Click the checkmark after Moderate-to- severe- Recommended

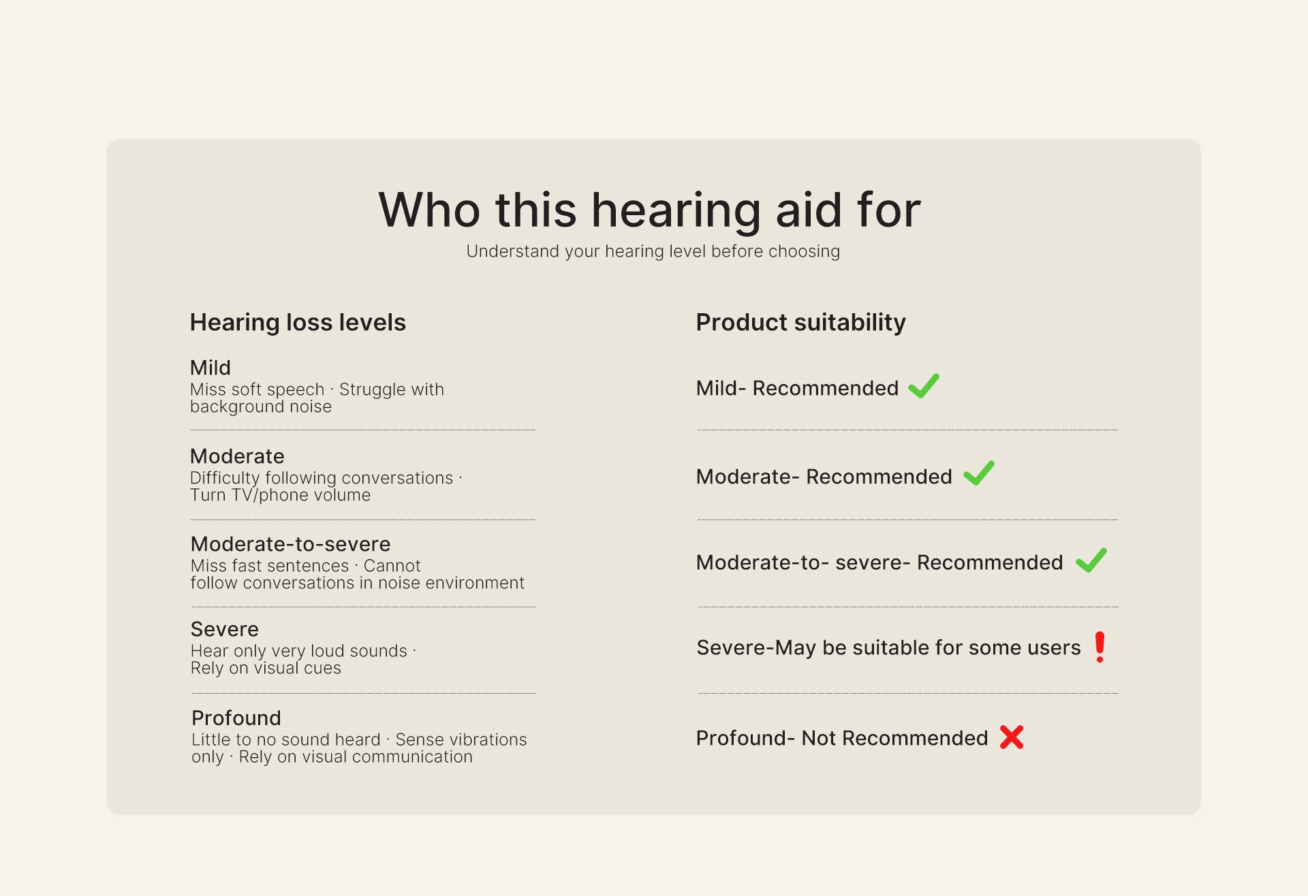coord(1091,560)
